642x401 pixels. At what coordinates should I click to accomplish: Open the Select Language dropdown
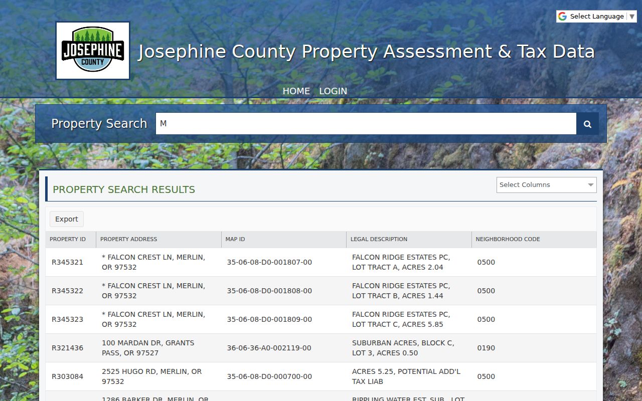[x=596, y=16]
